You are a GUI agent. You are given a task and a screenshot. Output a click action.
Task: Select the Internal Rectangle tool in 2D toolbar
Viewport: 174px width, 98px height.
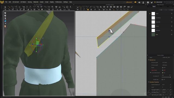pyautogui.click(x=111, y=7)
